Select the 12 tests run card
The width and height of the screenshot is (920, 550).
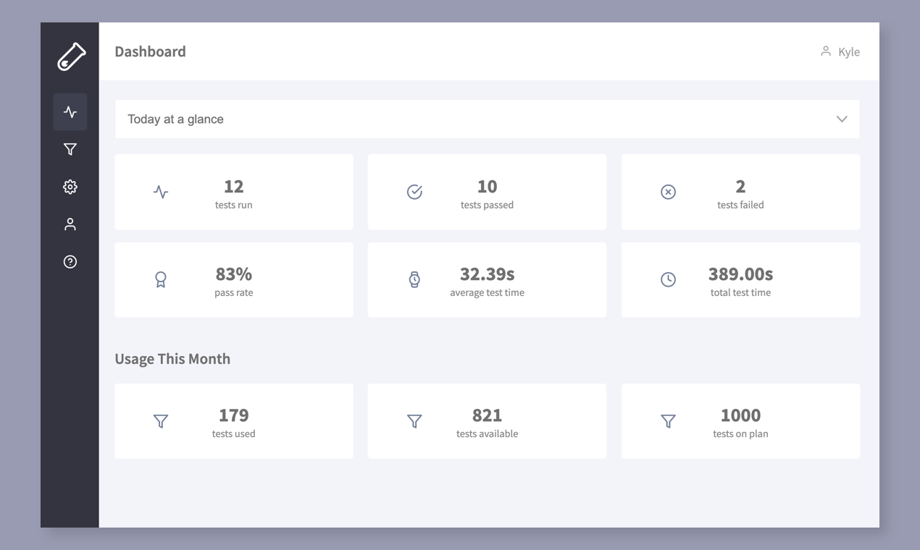pyautogui.click(x=234, y=192)
